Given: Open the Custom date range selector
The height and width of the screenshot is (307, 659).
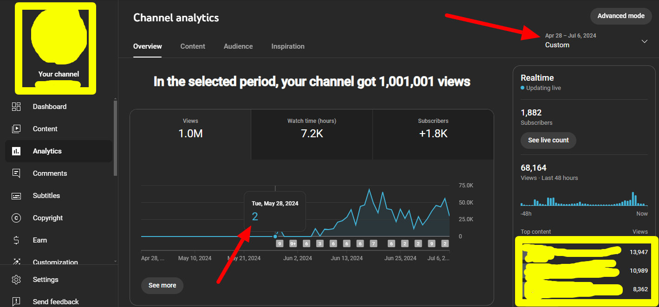Looking at the screenshot, I should [x=570, y=41].
